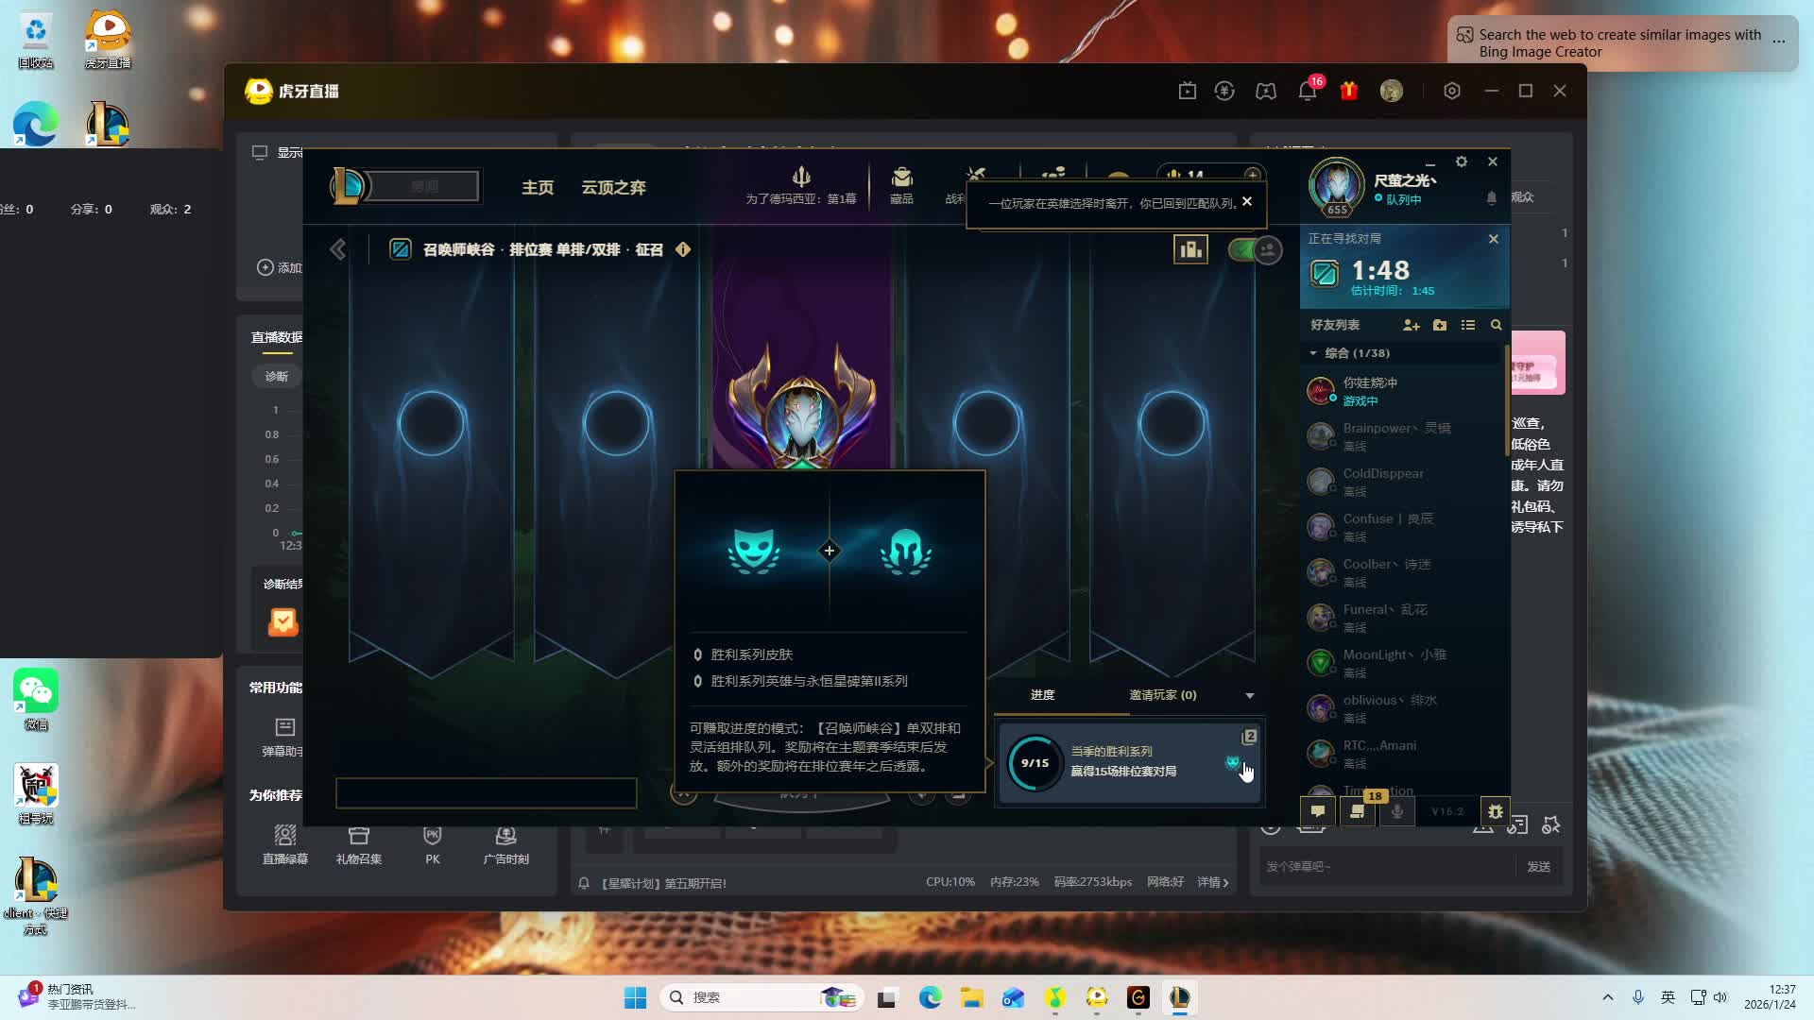Click the bug report icon
The image size is (1814, 1020).
(1495, 811)
